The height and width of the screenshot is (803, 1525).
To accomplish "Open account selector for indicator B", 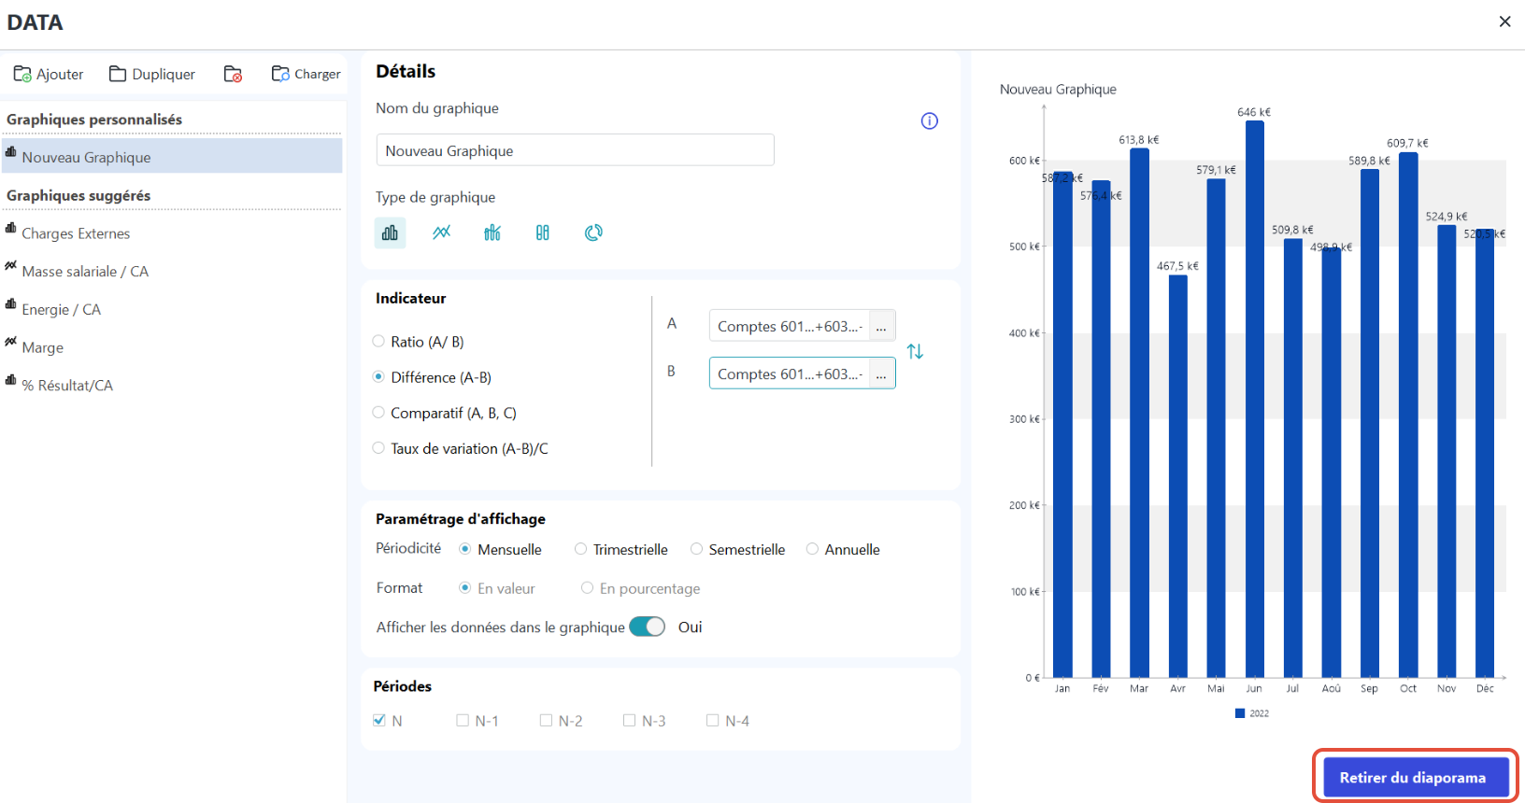I will click(881, 373).
